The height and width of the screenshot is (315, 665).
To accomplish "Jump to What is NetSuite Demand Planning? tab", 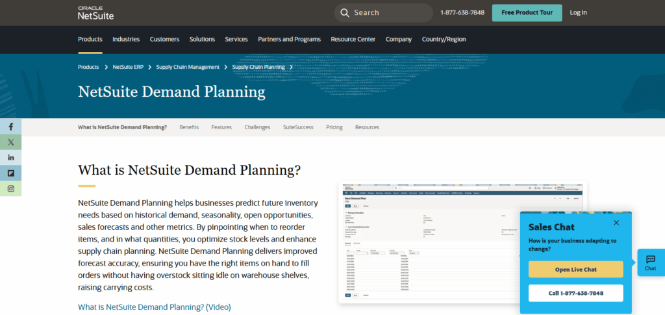I will 123,127.
